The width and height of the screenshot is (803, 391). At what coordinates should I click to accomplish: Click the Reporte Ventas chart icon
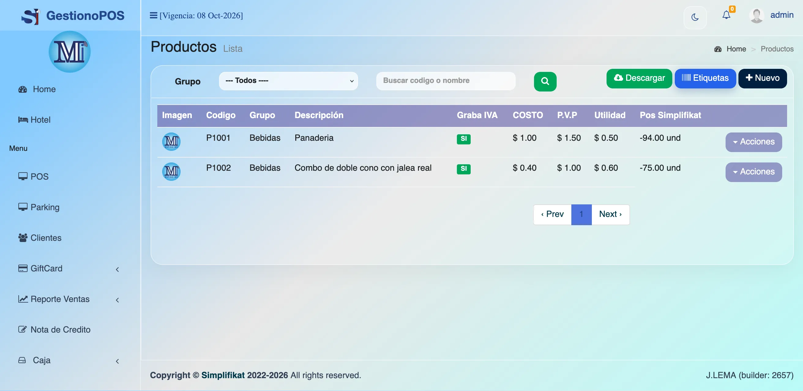(x=23, y=299)
